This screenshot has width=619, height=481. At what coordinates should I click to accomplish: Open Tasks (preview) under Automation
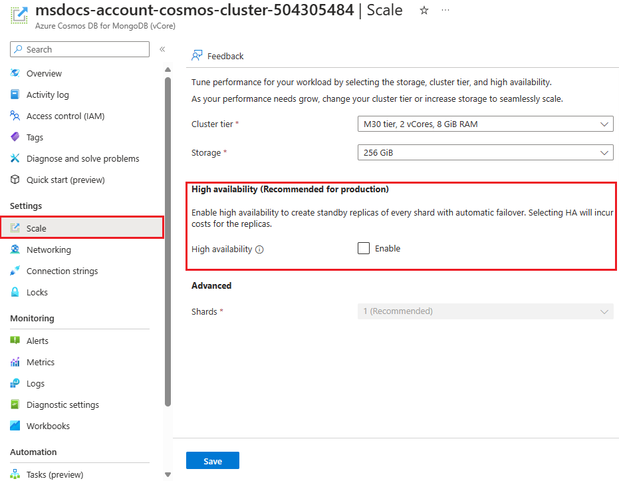(x=52, y=474)
